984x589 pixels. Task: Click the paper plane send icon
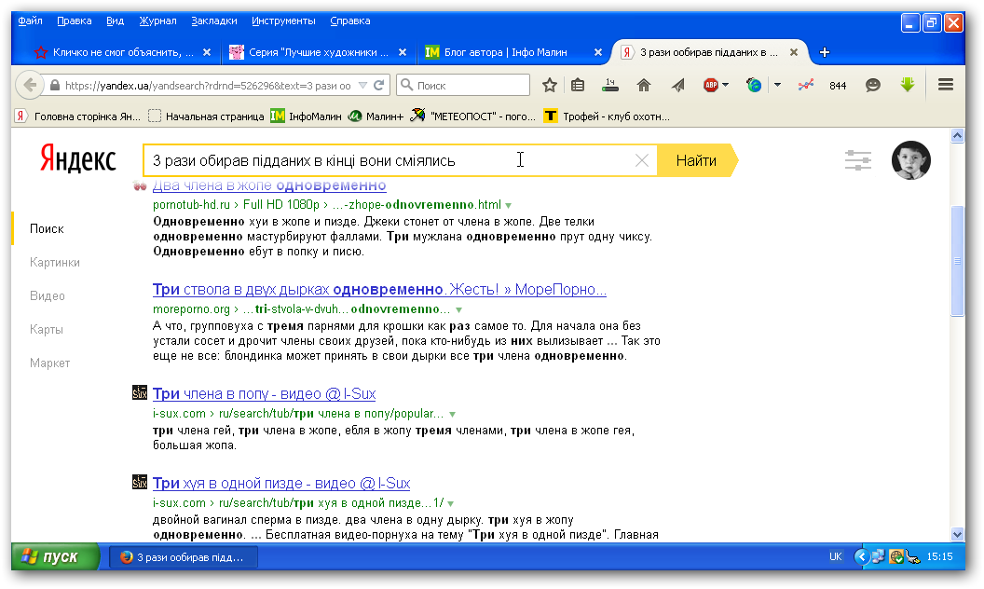pyautogui.click(x=677, y=85)
